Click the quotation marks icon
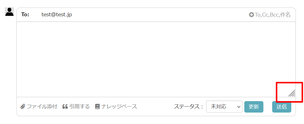This screenshot has height=124, width=304. [x=65, y=107]
